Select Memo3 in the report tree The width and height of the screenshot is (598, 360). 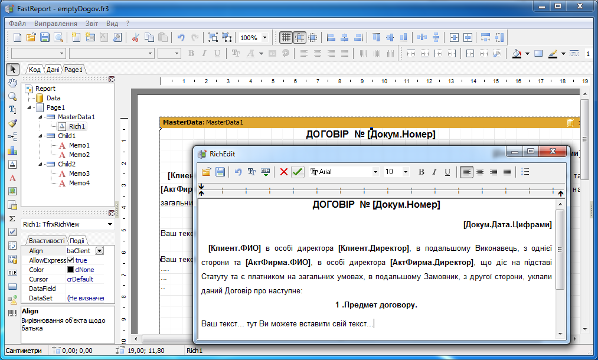[x=79, y=174]
